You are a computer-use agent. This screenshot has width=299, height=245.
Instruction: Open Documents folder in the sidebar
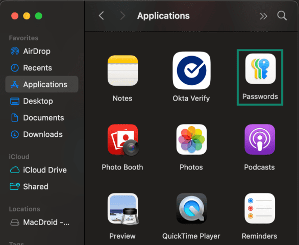42,118
